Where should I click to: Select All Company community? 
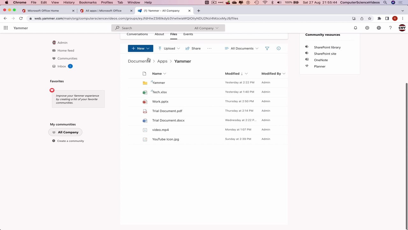click(x=65, y=132)
